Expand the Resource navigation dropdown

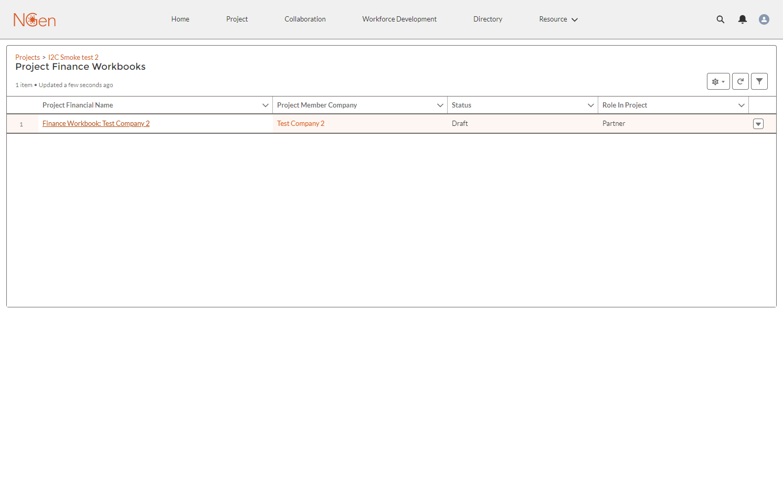[558, 19]
